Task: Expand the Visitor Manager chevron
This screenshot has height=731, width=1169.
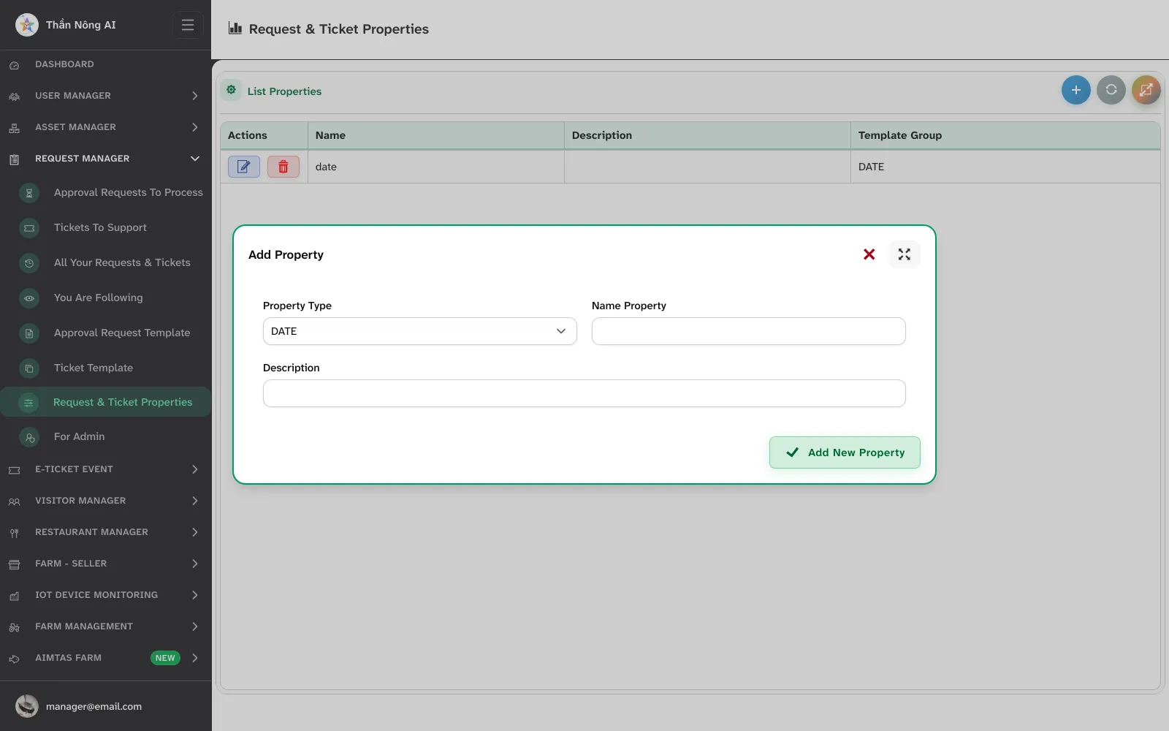Action: [x=195, y=501]
